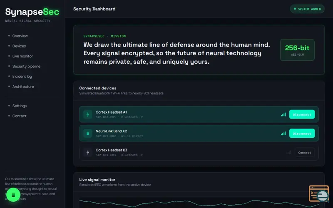Click 'NEURAL SIGNAL SECURITY' tagline
The width and height of the screenshot is (333, 208).
(x=27, y=21)
